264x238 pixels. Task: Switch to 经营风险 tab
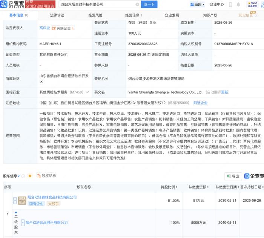tap(95, 15)
